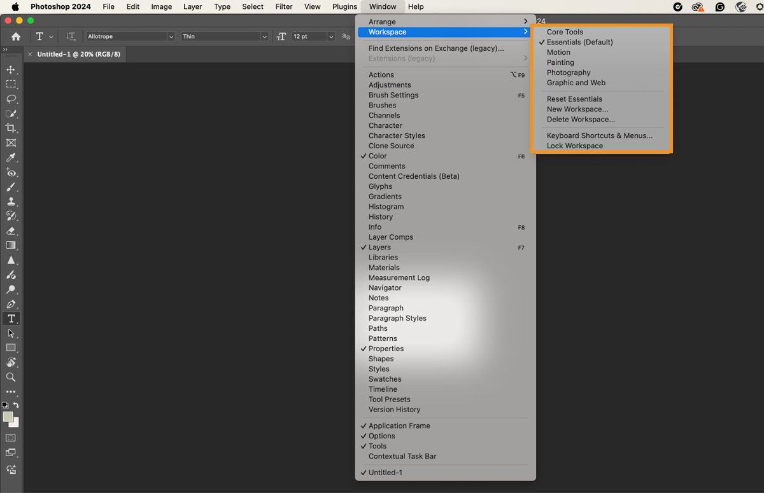Select the Eraser tool
Screen dimensions: 764x493
(11, 231)
